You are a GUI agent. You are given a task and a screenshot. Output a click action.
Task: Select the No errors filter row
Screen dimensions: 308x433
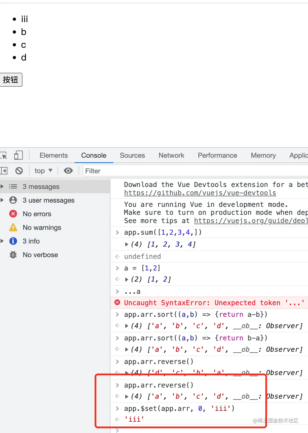[55, 214]
